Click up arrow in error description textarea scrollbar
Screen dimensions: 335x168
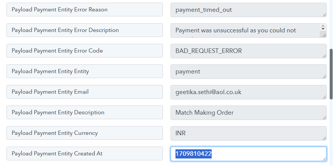coord(323,26)
